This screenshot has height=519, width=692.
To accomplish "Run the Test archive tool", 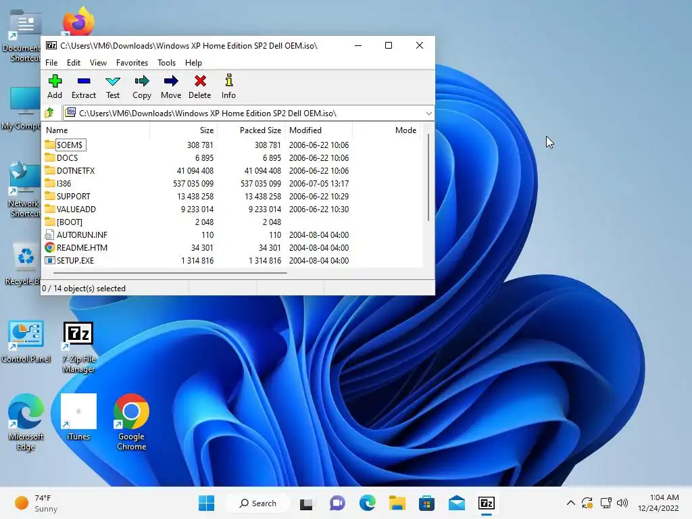I will 113,87.
